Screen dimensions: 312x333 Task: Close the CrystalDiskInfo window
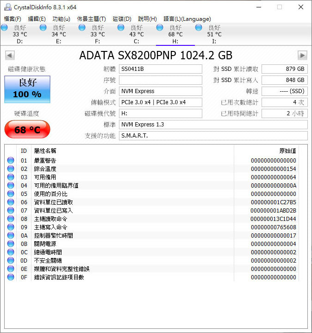point(301,7)
